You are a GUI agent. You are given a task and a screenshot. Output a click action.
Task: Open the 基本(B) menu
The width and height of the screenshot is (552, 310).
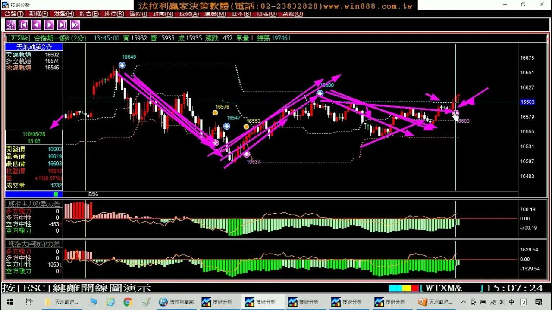[241, 14]
